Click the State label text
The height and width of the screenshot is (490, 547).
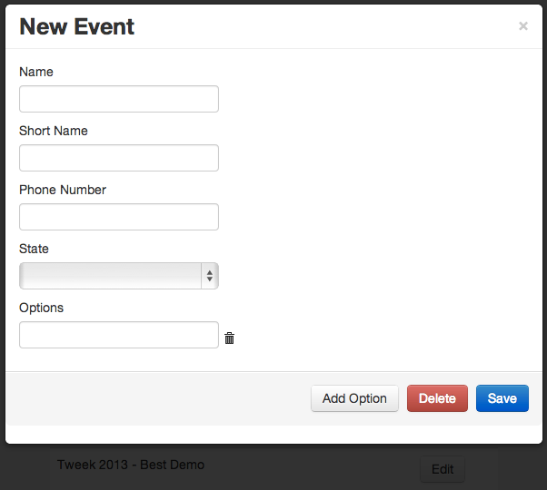pyautogui.click(x=35, y=249)
